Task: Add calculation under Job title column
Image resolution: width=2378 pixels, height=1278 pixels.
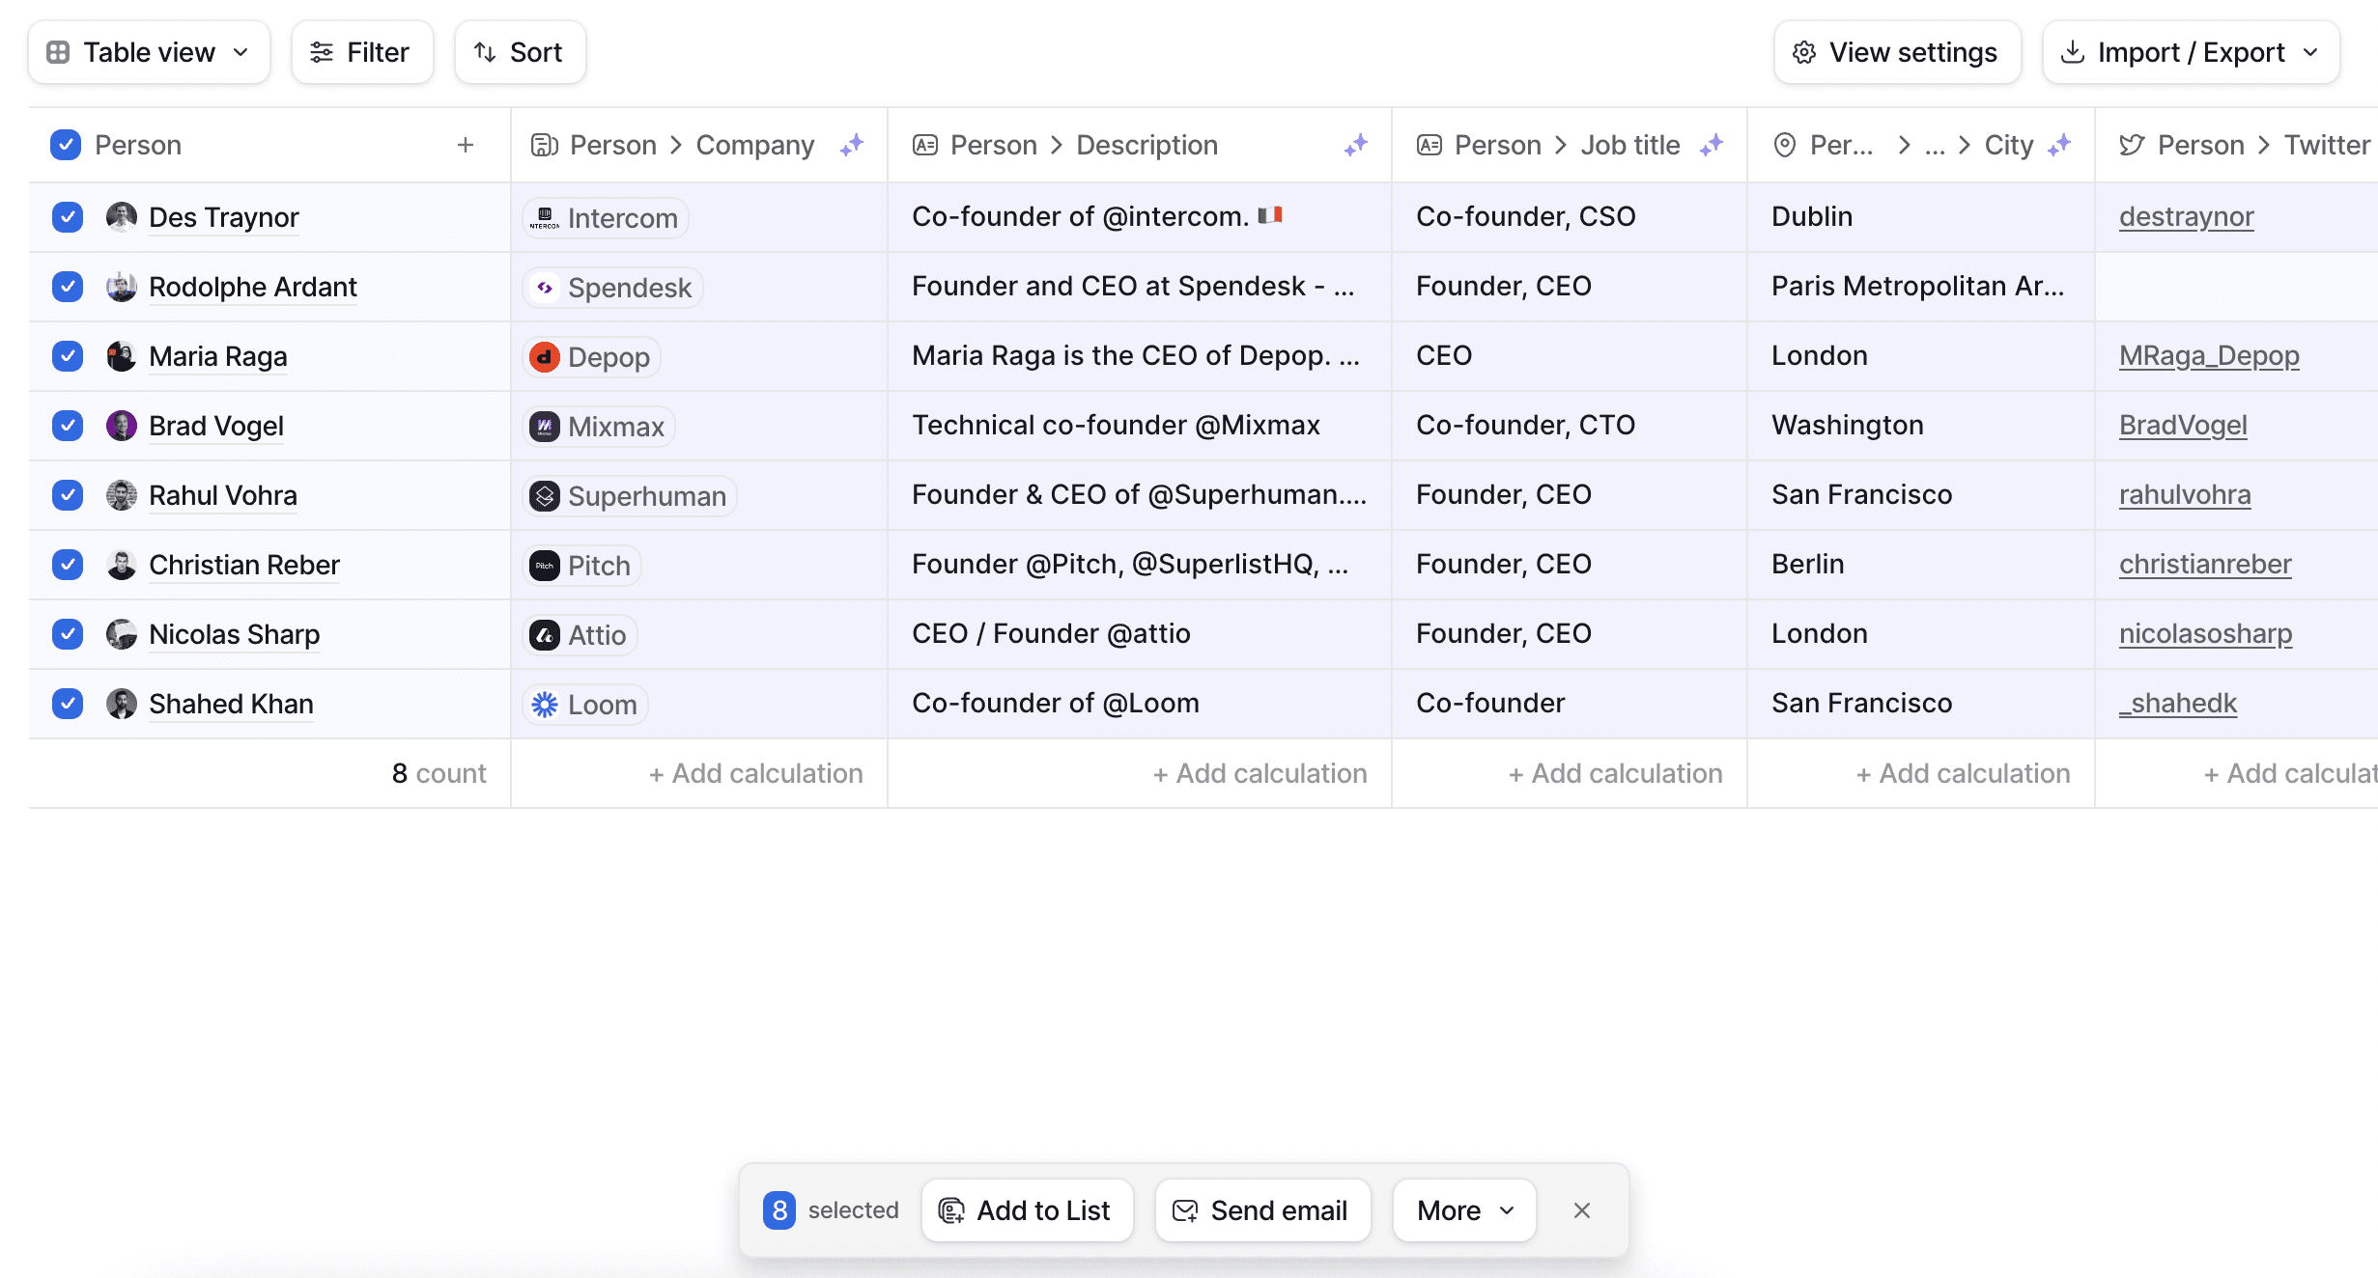Action: tap(1615, 773)
